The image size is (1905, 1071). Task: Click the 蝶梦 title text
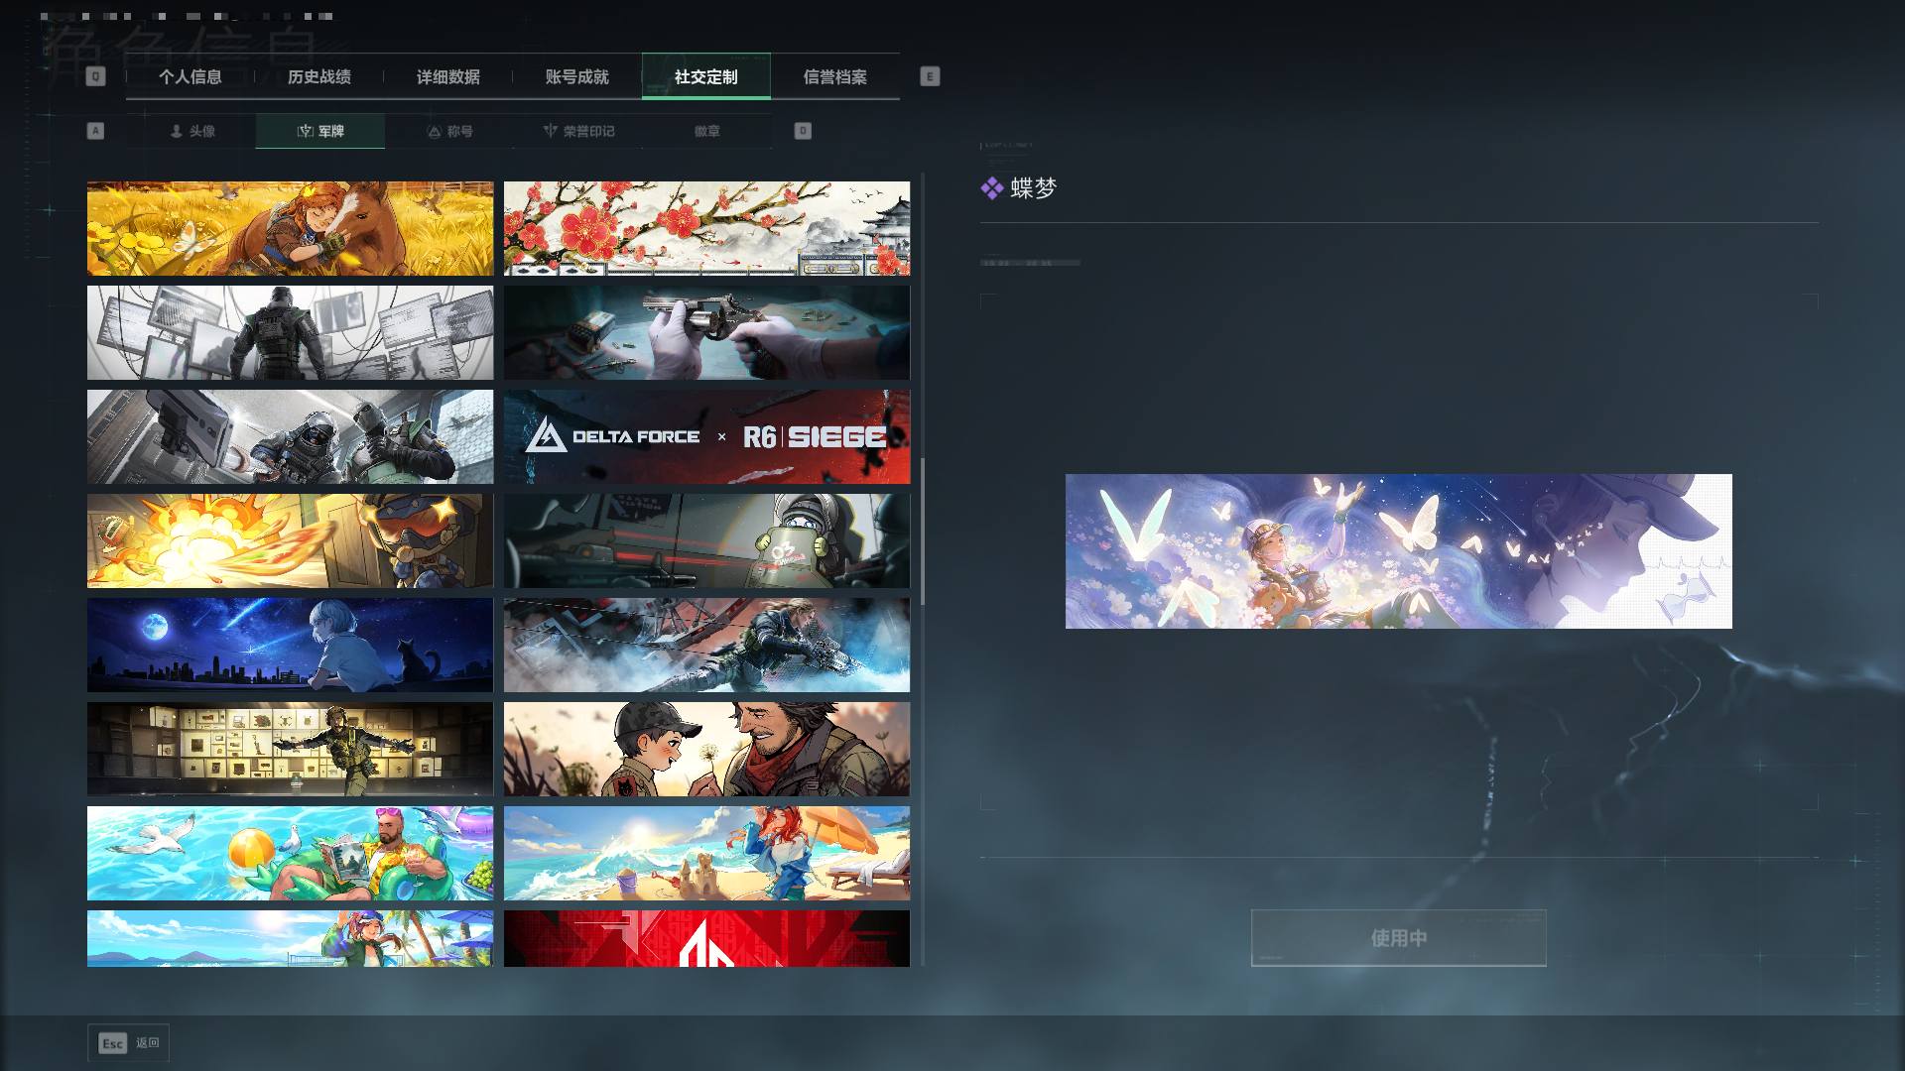tap(1034, 188)
